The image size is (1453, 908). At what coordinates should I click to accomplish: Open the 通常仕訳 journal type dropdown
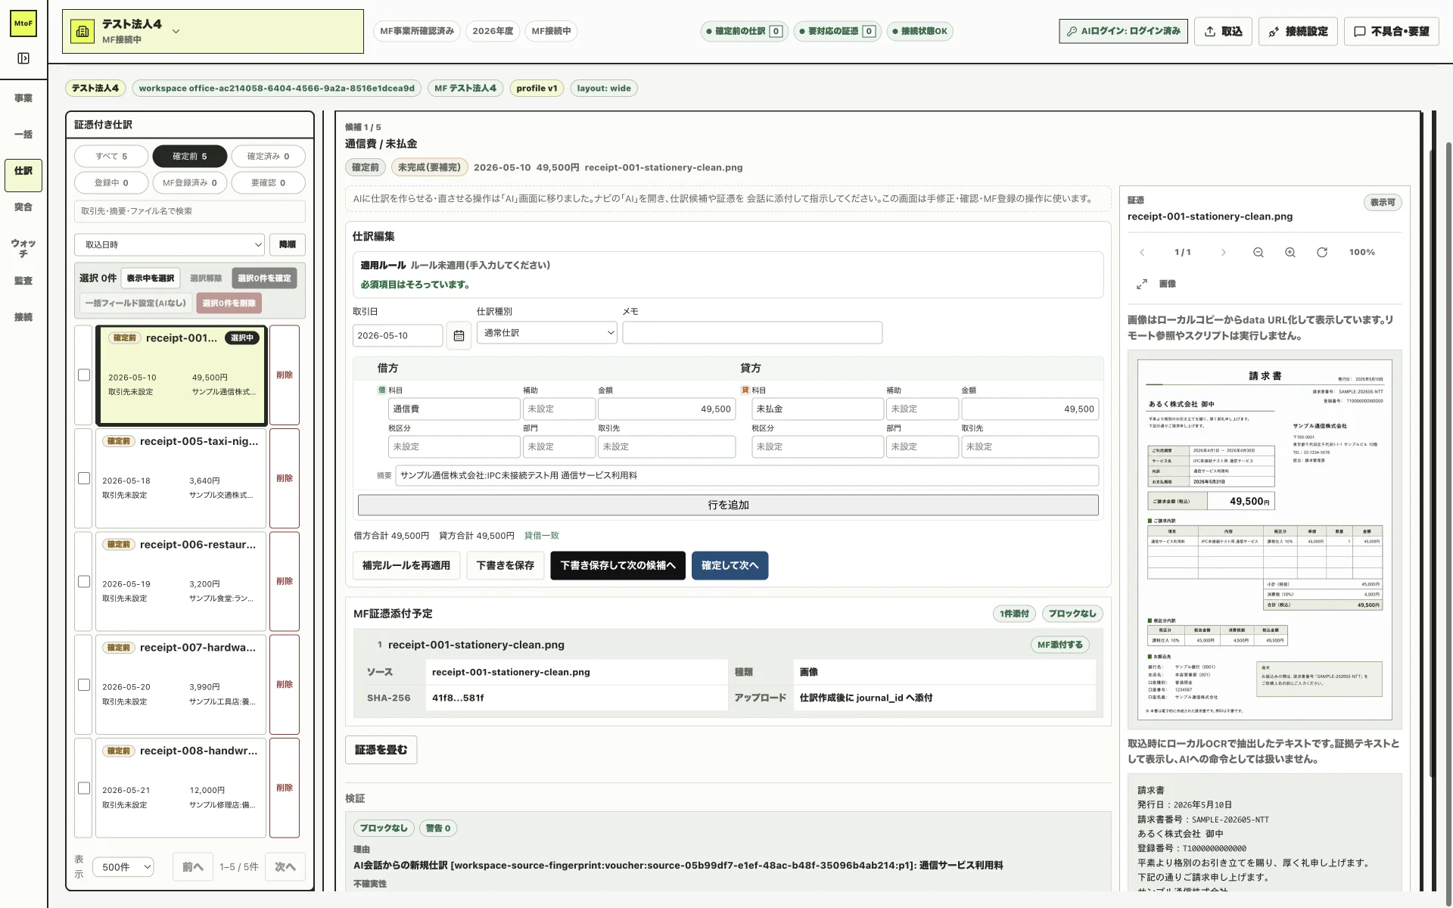tap(547, 333)
